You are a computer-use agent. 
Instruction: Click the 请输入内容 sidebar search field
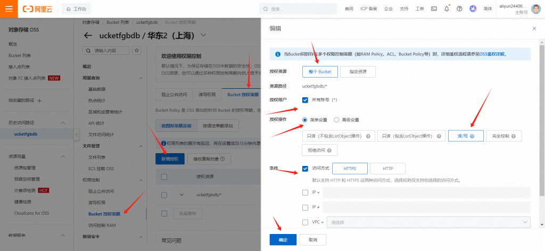(x=106, y=51)
